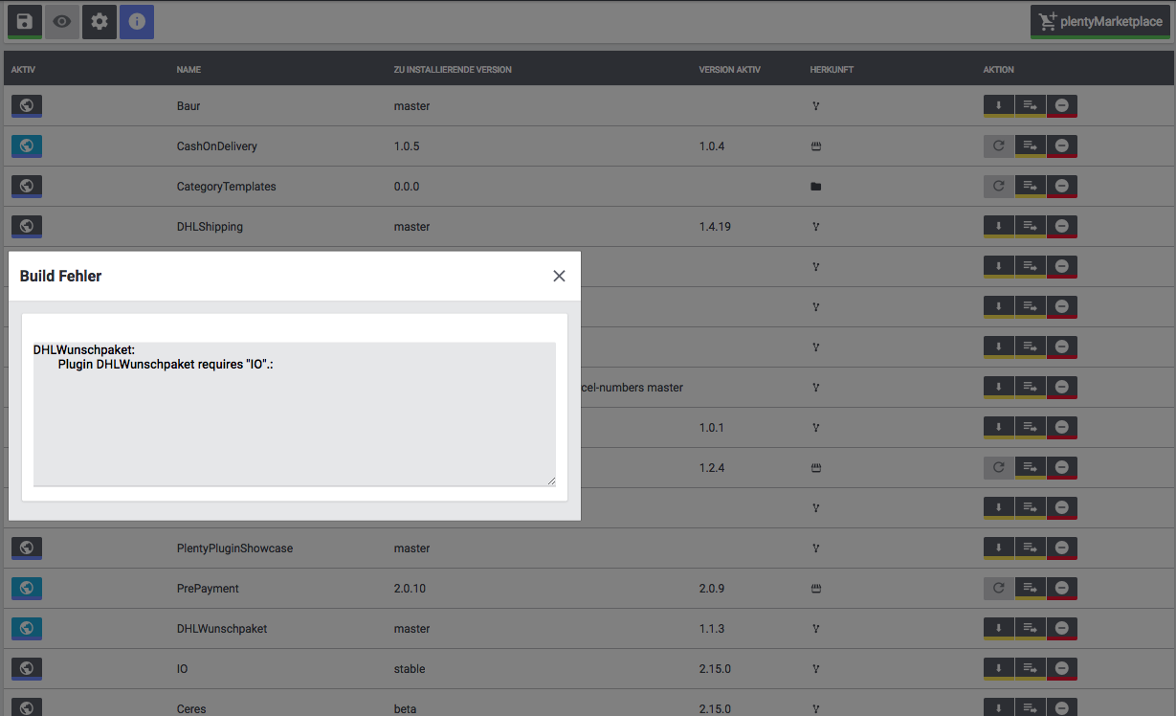Click the VERSION AKTIV column header
Image resolution: width=1176 pixels, height=716 pixels.
click(730, 70)
